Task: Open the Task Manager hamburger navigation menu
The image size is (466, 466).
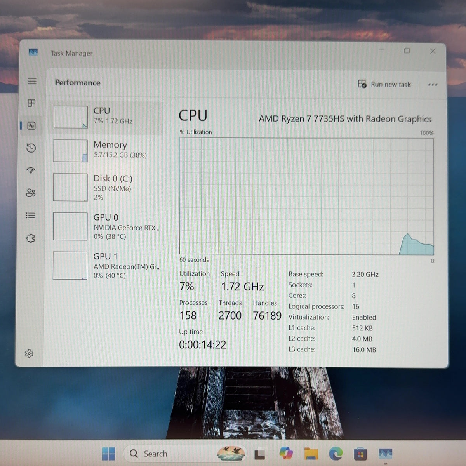Action: click(32, 81)
